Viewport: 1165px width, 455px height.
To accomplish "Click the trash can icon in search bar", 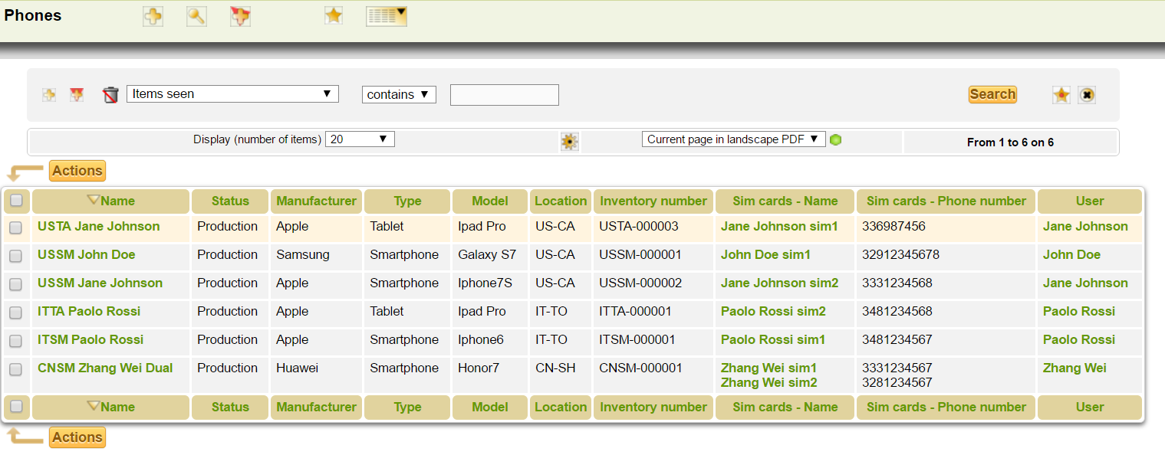I will point(111,95).
